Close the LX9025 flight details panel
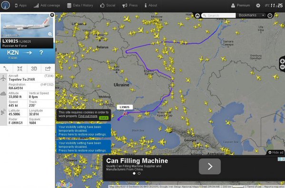This screenshot has width=285, height=188. tap(52, 15)
